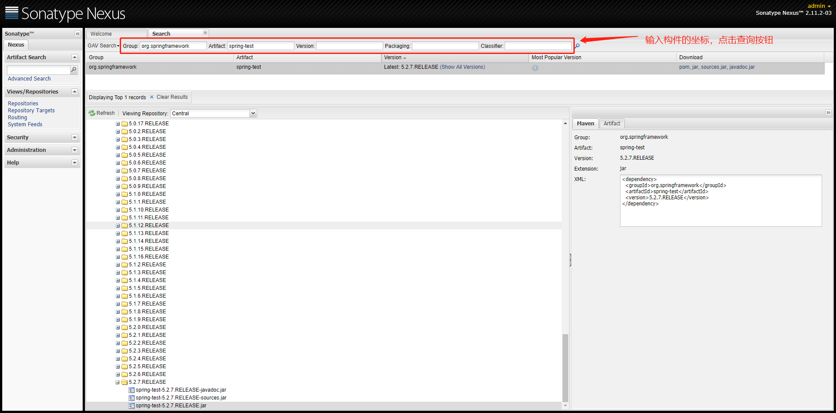836x413 pixels.
Task: Select the Nexus sidebar tab
Action: point(16,45)
